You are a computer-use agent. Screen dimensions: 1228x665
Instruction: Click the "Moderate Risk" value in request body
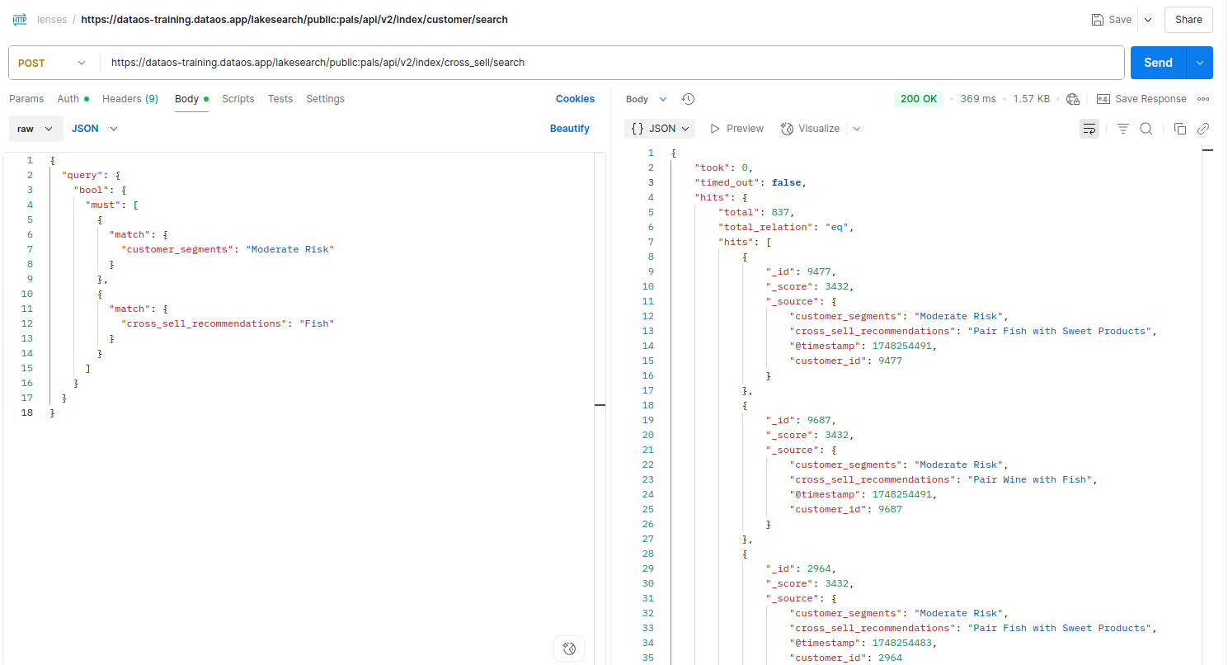(x=290, y=249)
